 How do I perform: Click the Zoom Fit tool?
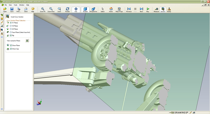pos(43,10)
